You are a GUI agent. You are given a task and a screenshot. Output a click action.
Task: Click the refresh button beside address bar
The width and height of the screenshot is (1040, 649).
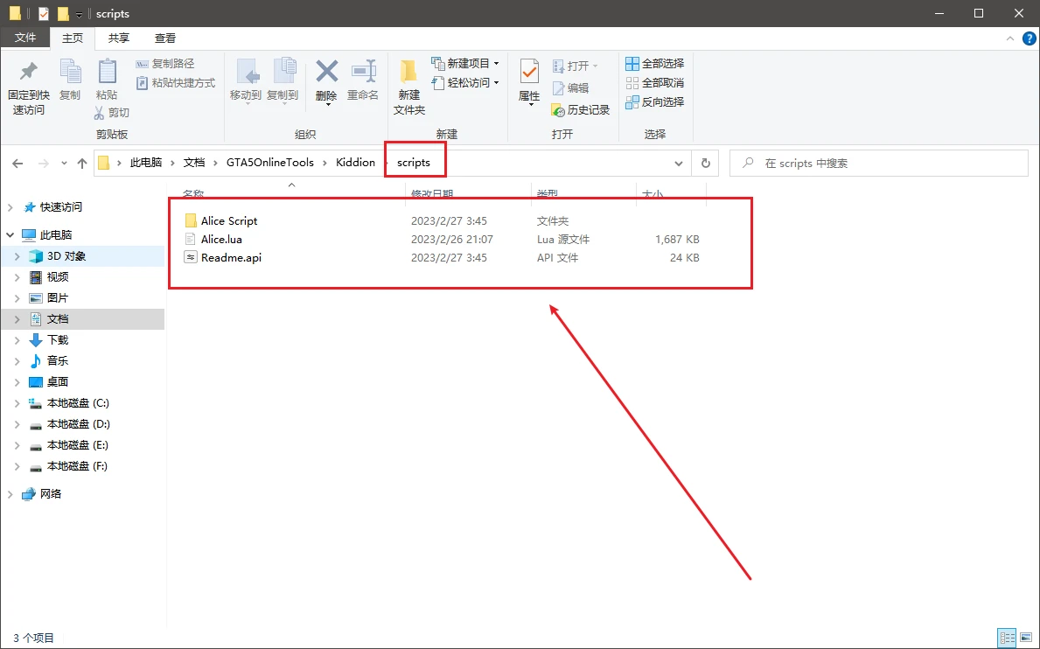click(x=705, y=163)
